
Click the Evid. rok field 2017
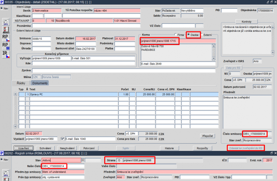(268, 160)
